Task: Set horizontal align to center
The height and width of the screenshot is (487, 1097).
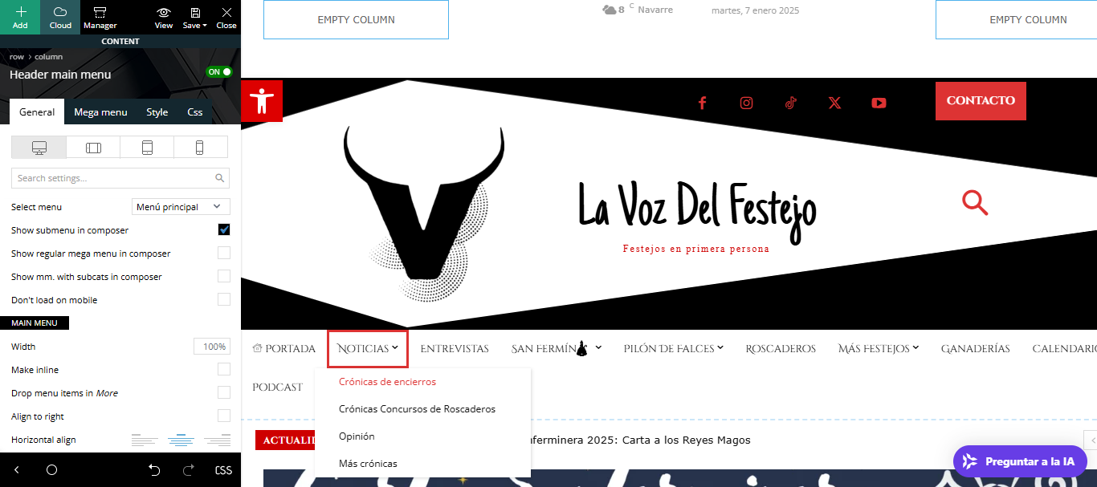Action: [x=181, y=440]
